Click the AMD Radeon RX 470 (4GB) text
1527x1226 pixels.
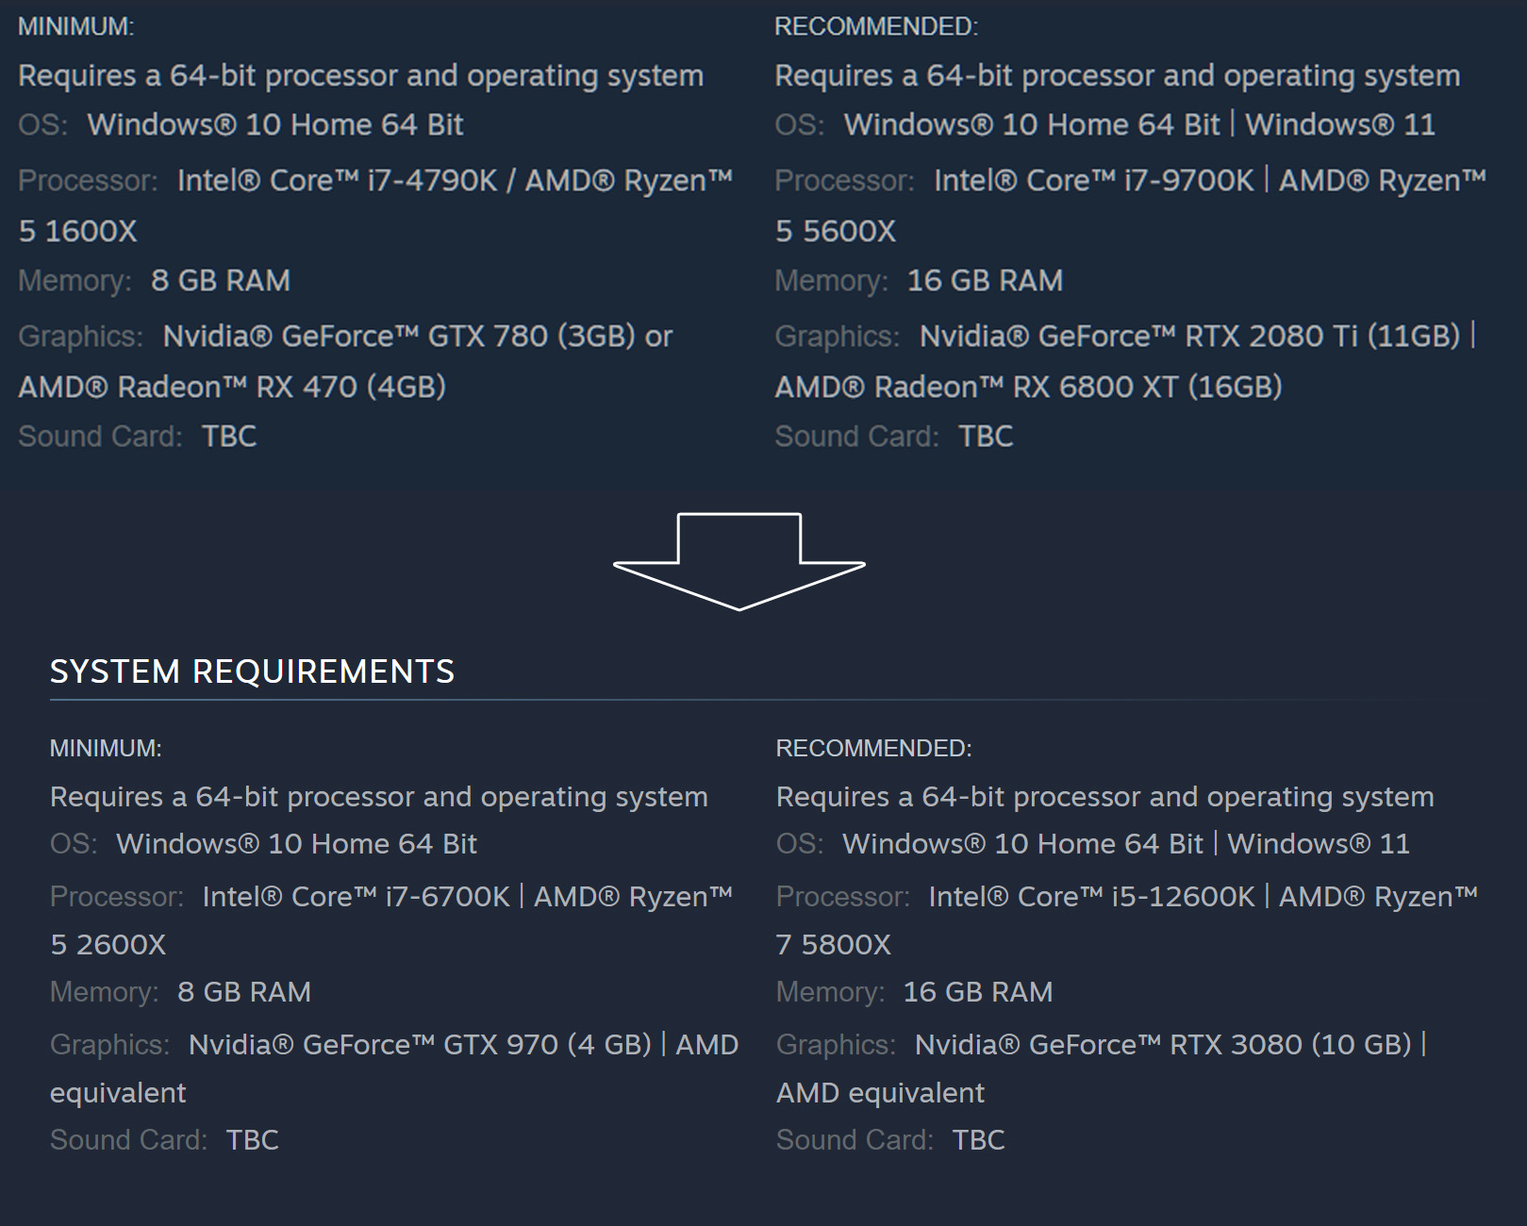click(232, 387)
